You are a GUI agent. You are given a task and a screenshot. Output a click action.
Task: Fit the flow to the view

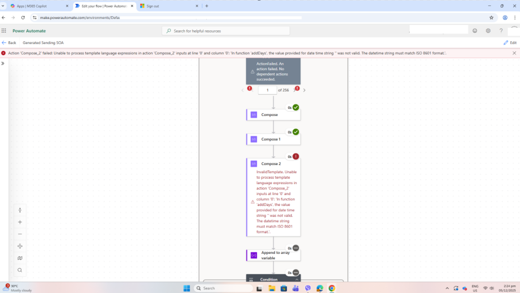coord(20,246)
